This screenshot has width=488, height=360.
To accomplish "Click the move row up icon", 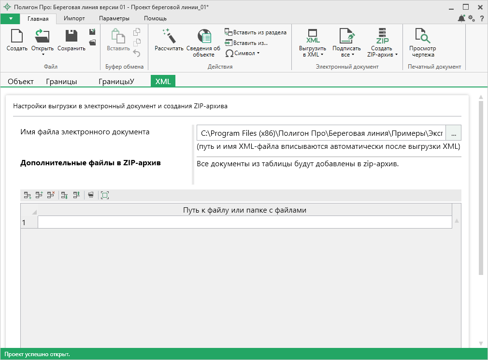I will 76,195.
